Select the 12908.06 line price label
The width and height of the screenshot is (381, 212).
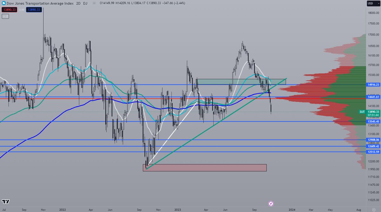coord(373,140)
